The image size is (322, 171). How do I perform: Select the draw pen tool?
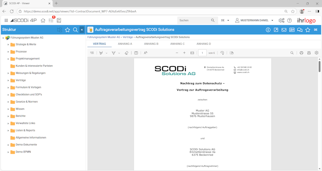(113, 53)
